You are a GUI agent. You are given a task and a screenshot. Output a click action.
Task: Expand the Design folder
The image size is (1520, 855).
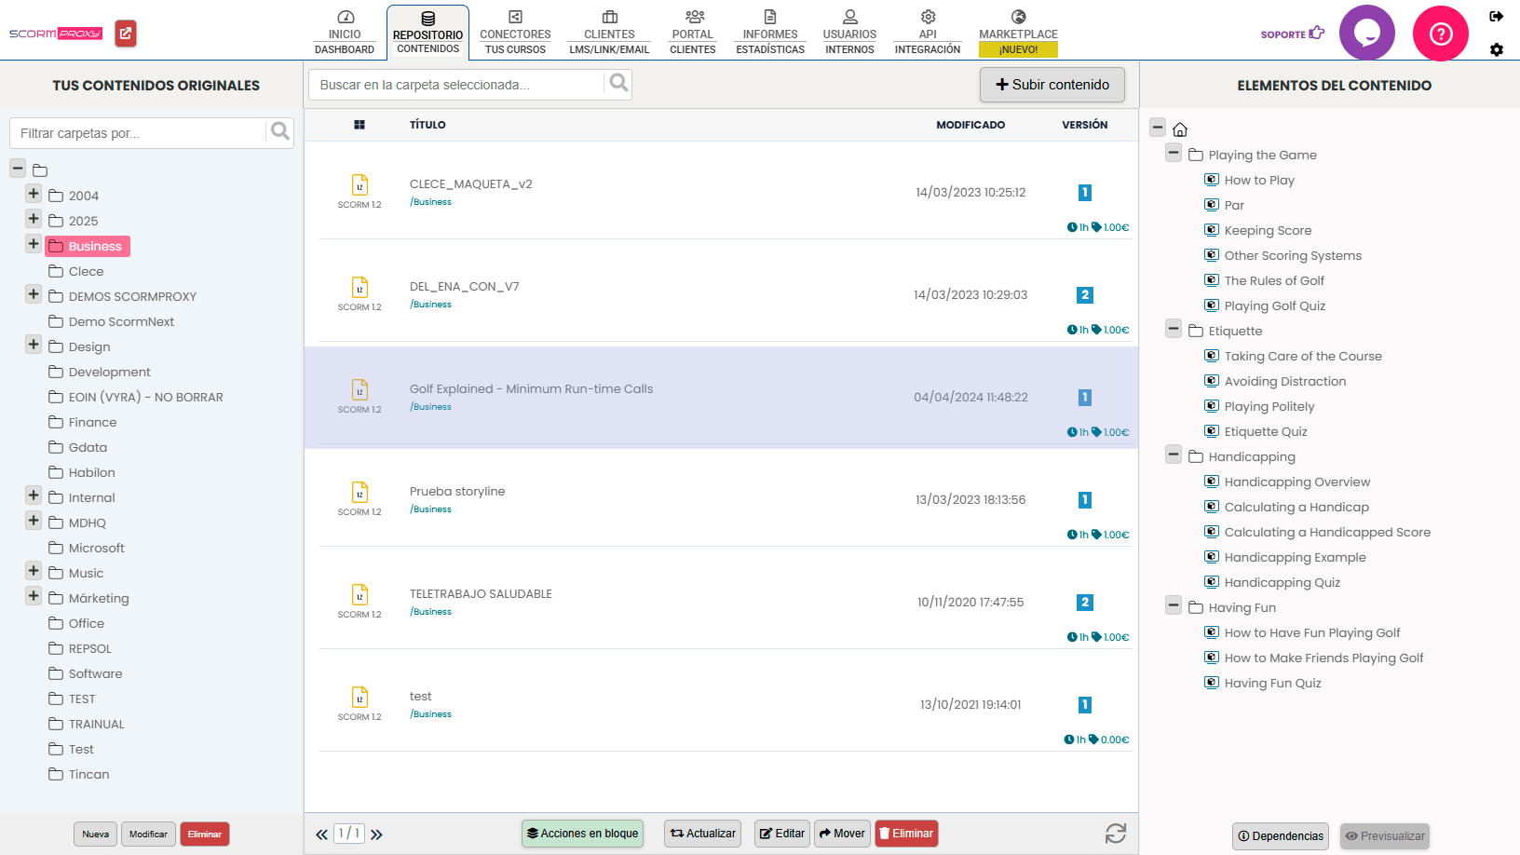pos(34,345)
